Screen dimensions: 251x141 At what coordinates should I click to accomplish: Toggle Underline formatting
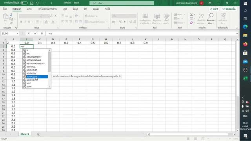[29, 22]
